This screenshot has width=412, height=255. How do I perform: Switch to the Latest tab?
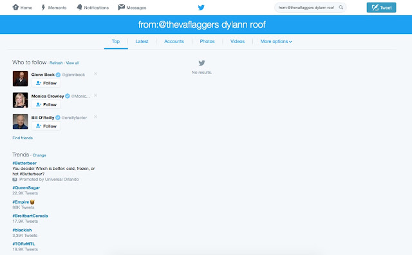142,42
